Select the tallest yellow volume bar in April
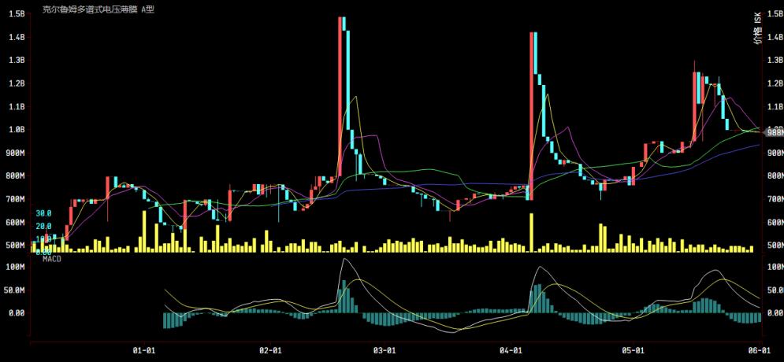Viewport: 784px width, 362px height. [532, 233]
